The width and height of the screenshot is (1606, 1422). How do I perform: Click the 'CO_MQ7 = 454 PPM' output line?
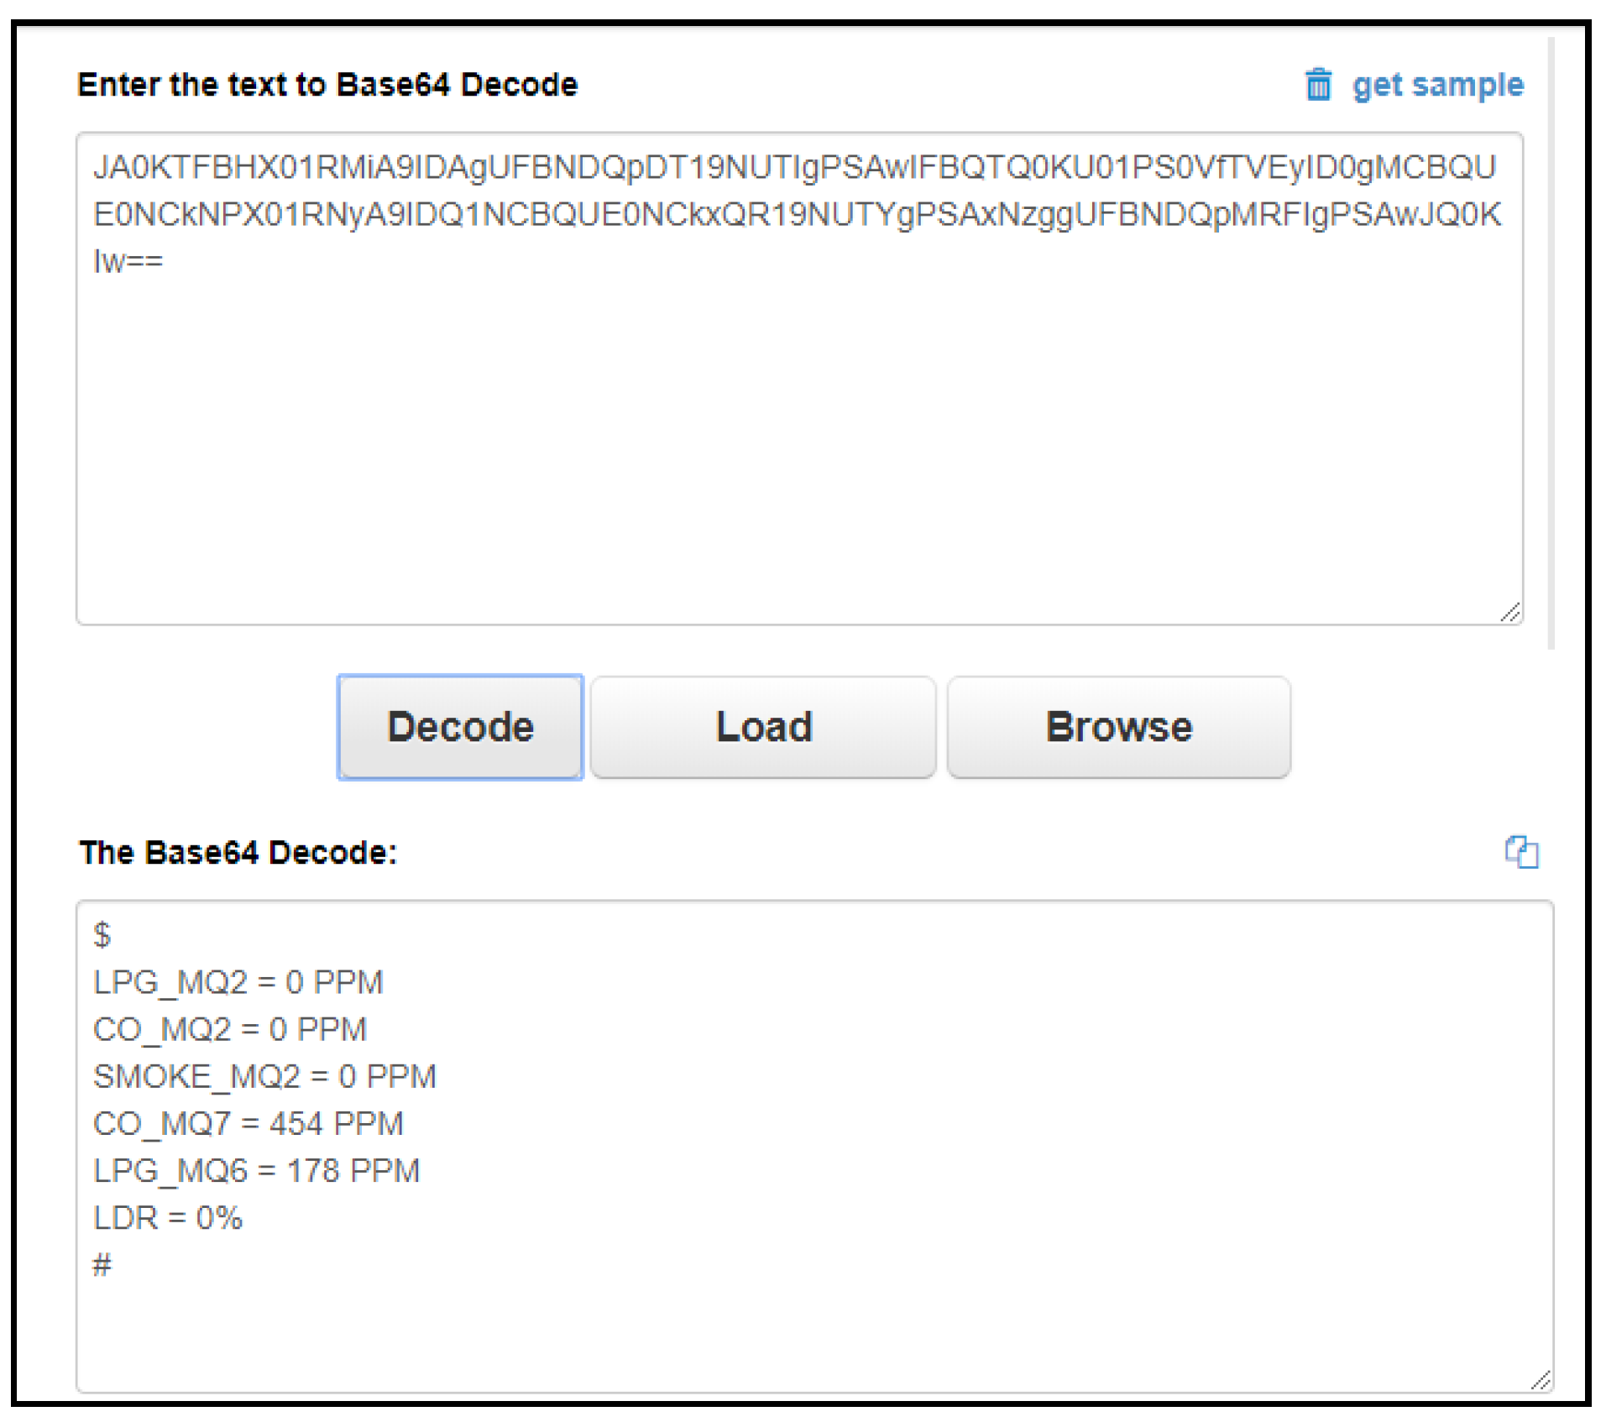248,1122
